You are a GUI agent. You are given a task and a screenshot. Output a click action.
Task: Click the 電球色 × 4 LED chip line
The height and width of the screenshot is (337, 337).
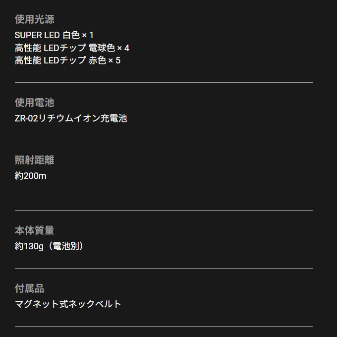pyautogui.click(x=72, y=48)
